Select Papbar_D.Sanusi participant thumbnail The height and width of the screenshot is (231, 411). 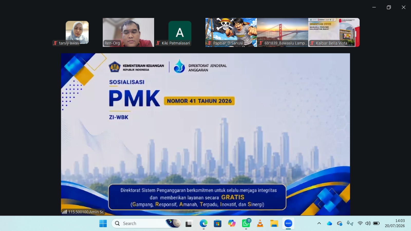tap(231, 32)
